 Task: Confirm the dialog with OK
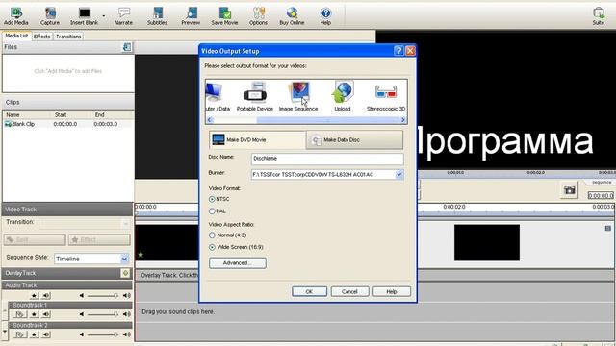(x=309, y=291)
